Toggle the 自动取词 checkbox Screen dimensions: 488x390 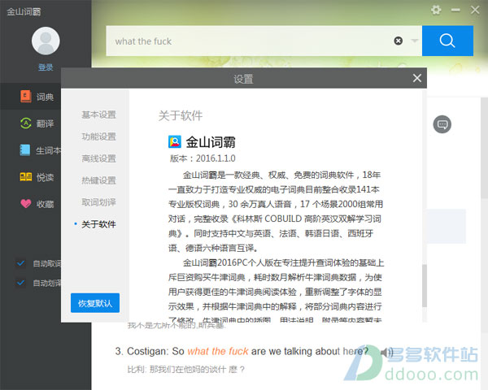pyautogui.click(x=21, y=263)
